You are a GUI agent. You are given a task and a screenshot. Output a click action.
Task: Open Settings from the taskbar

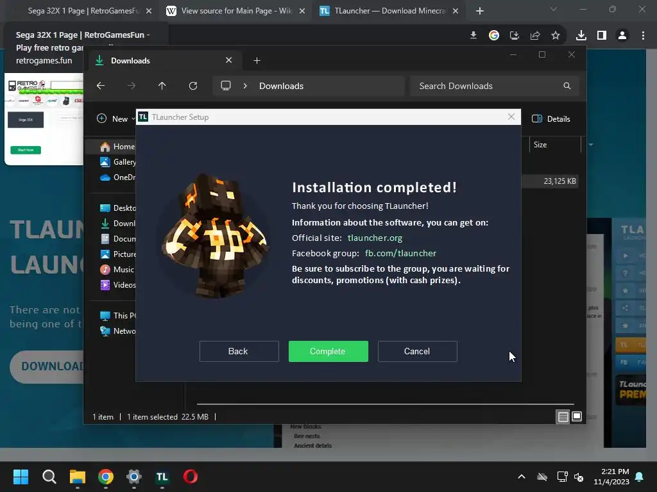(x=134, y=477)
